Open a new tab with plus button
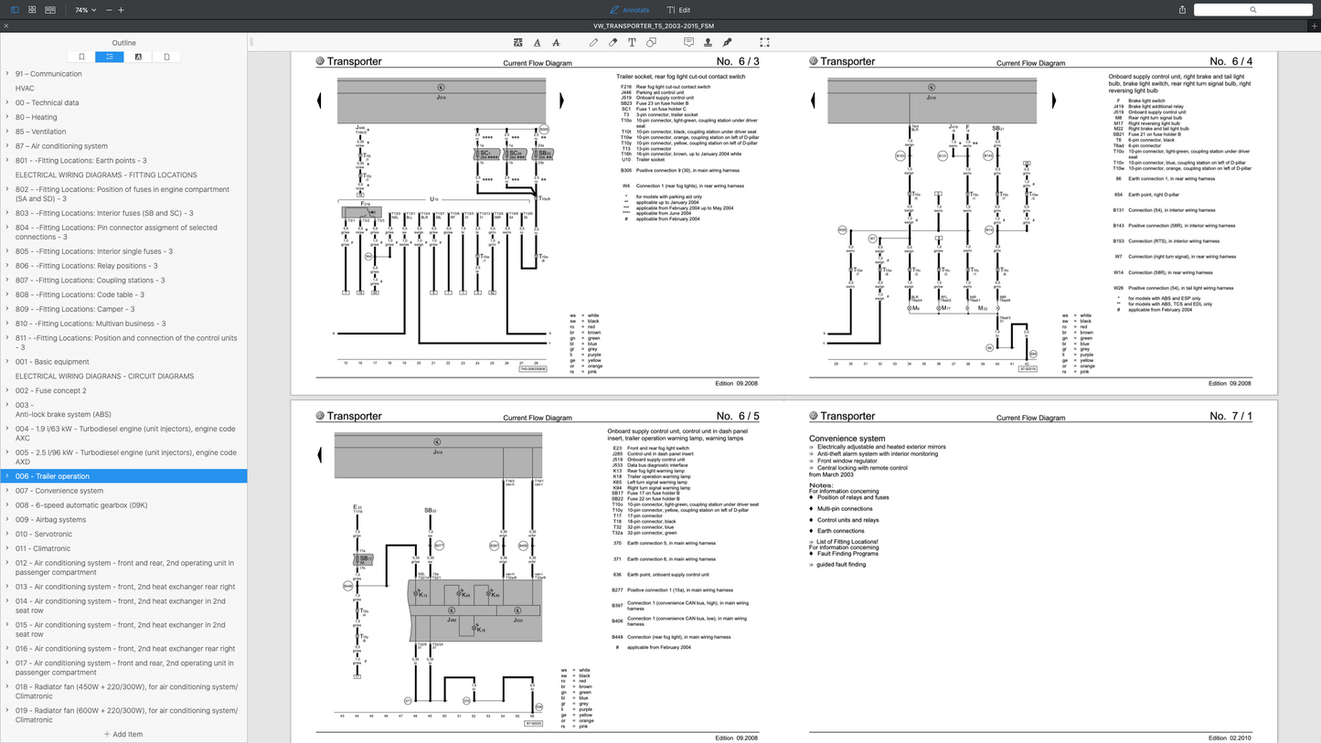 tap(1314, 26)
